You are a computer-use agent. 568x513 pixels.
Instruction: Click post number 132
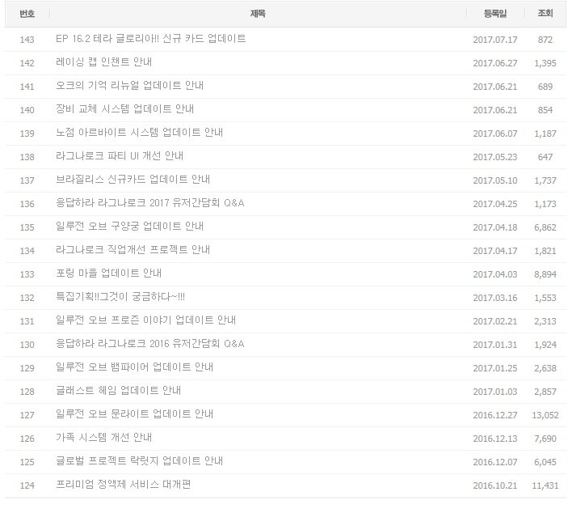[x=27, y=298]
